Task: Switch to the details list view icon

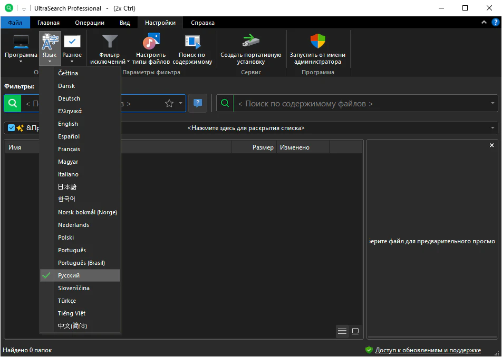Action: click(342, 331)
